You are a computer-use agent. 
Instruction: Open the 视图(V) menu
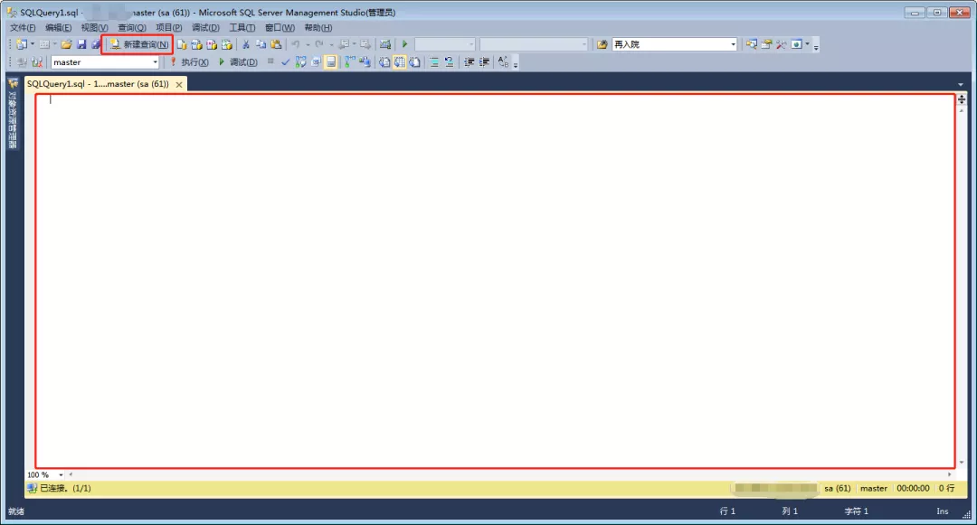(x=94, y=27)
